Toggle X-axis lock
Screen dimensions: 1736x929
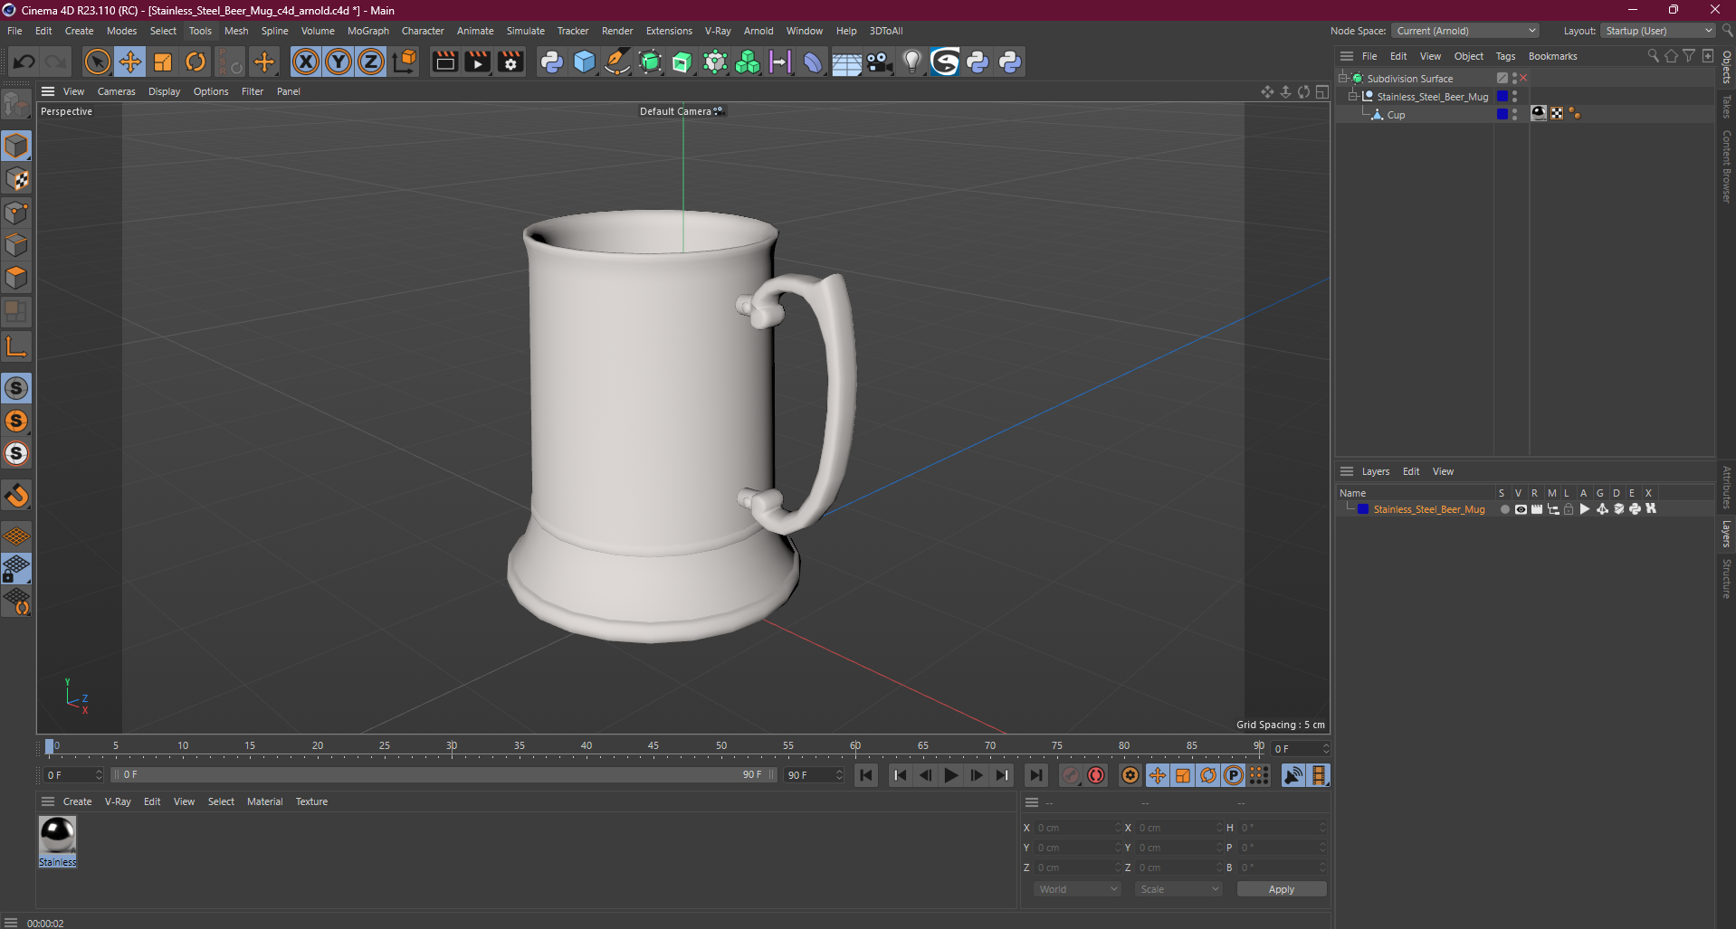click(x=306, y=62)
